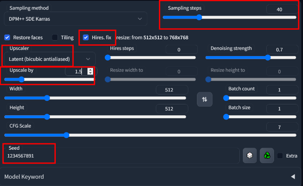The height and width of the screenshot is (186, 303).
Task: Click the swap width and height arrows button
Action: [205, 99]
